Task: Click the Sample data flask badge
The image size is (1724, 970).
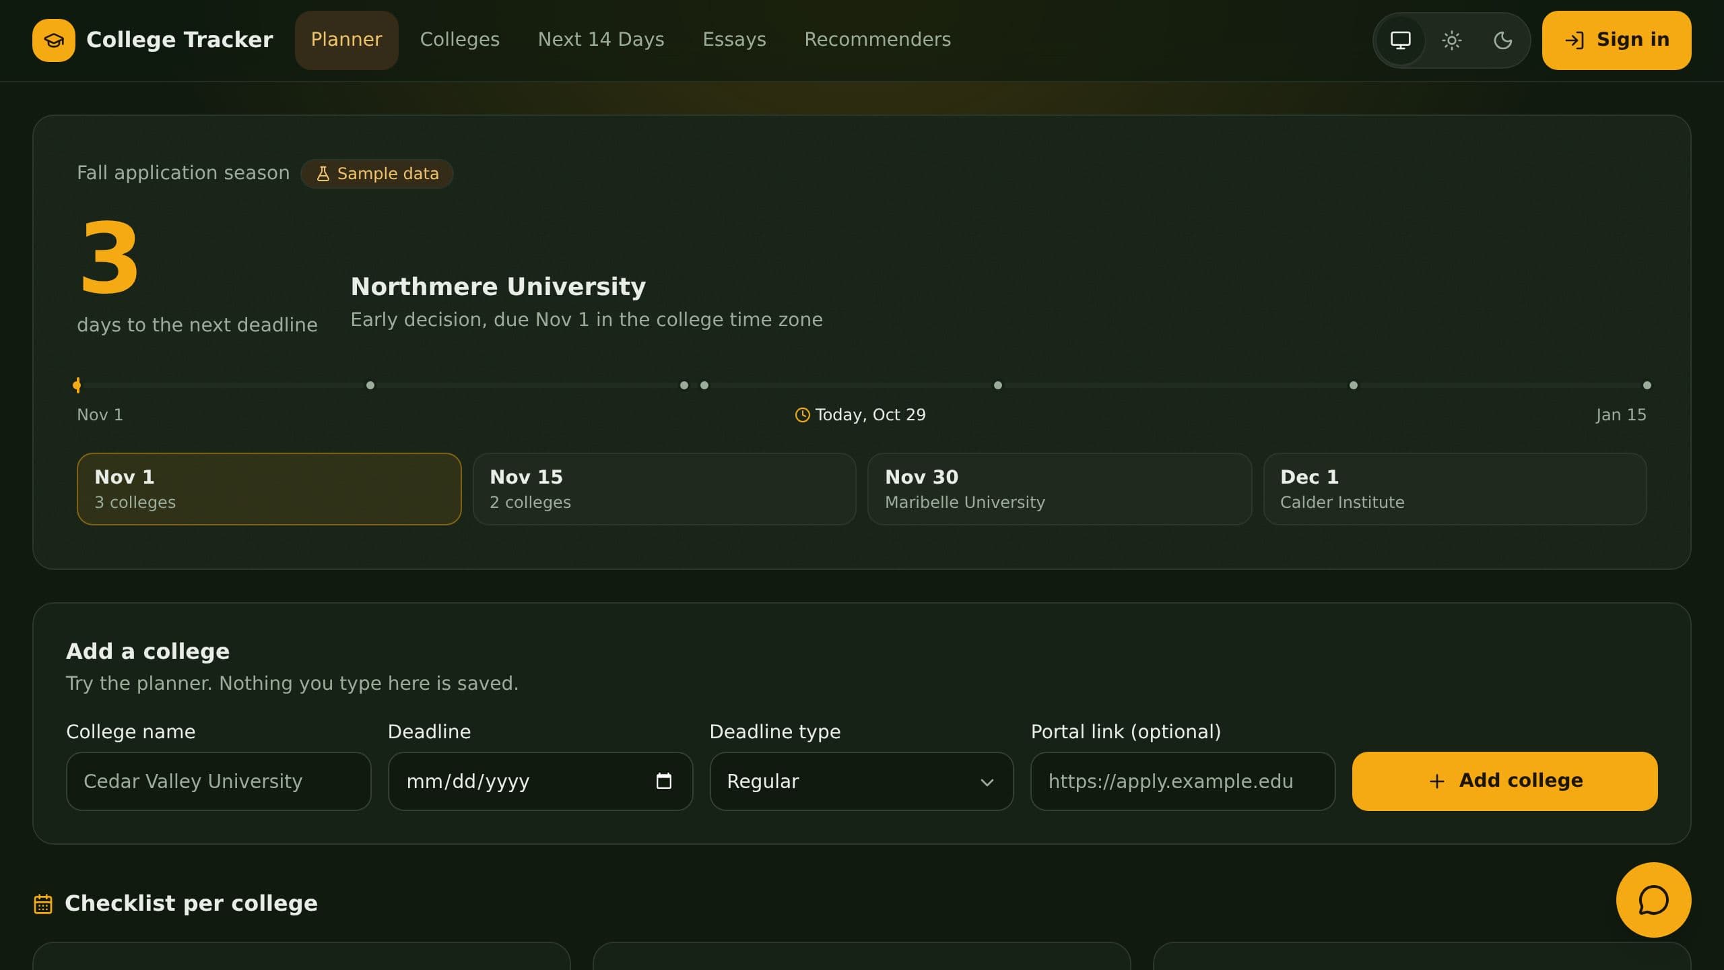Action: click(x=377, y=174)
